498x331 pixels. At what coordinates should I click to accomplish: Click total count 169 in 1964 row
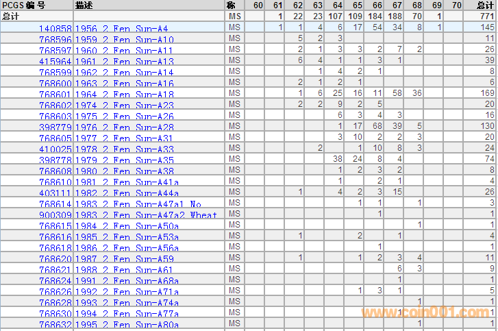pyautogui.click(x=486, y=93)
